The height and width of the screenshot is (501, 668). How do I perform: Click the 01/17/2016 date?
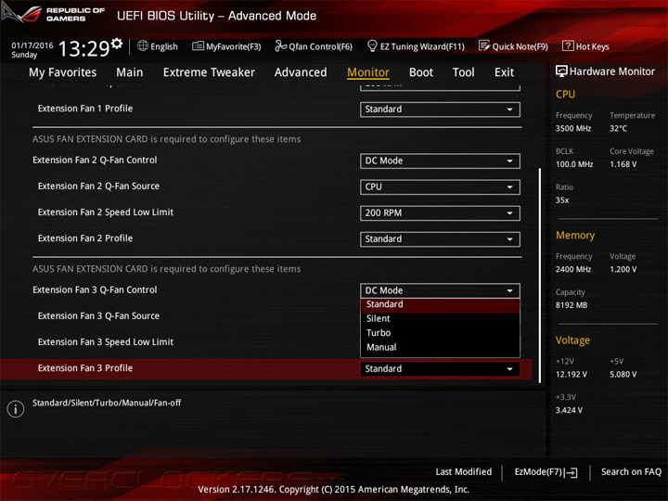click(x=32, y=45)
